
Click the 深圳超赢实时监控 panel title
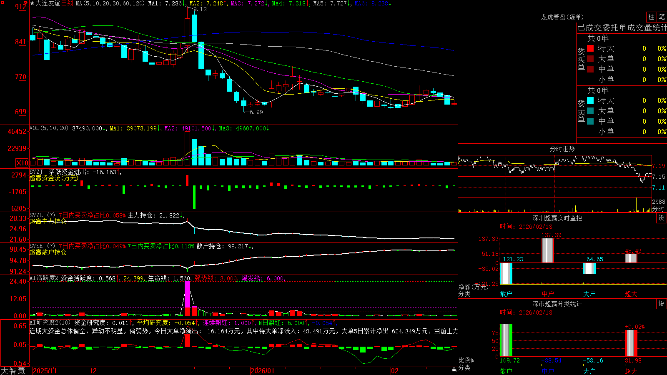click(557, 218)
